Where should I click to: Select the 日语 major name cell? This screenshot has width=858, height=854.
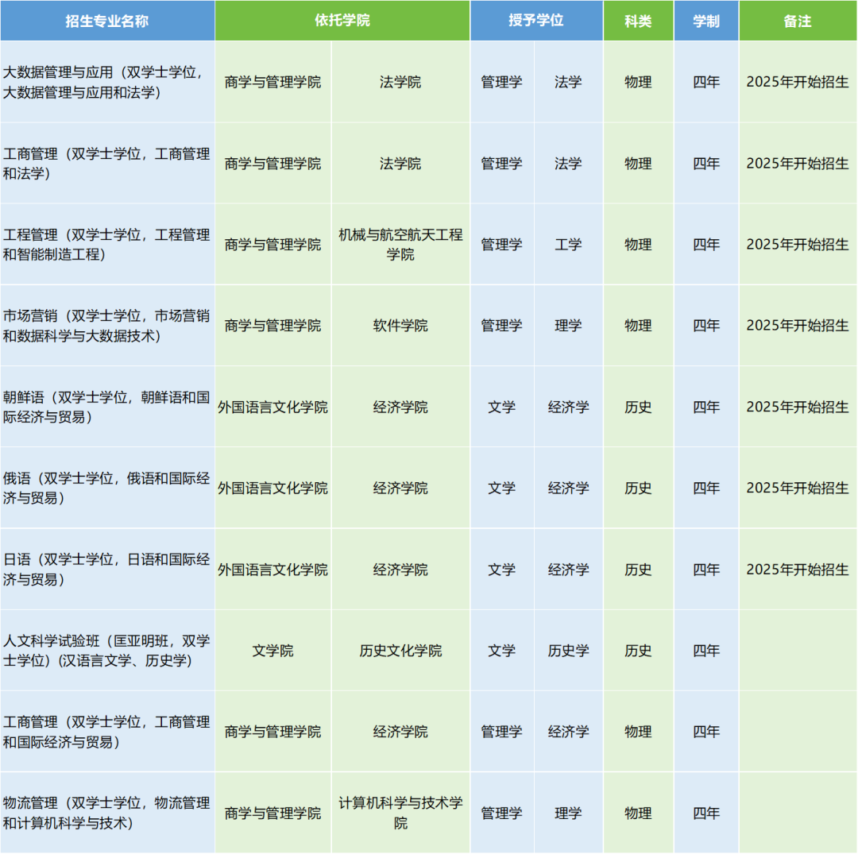coord(107,570)
